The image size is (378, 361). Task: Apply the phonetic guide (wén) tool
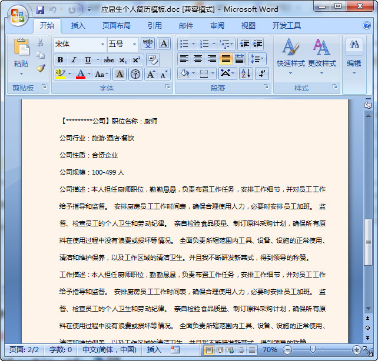(x=148, y=44)
